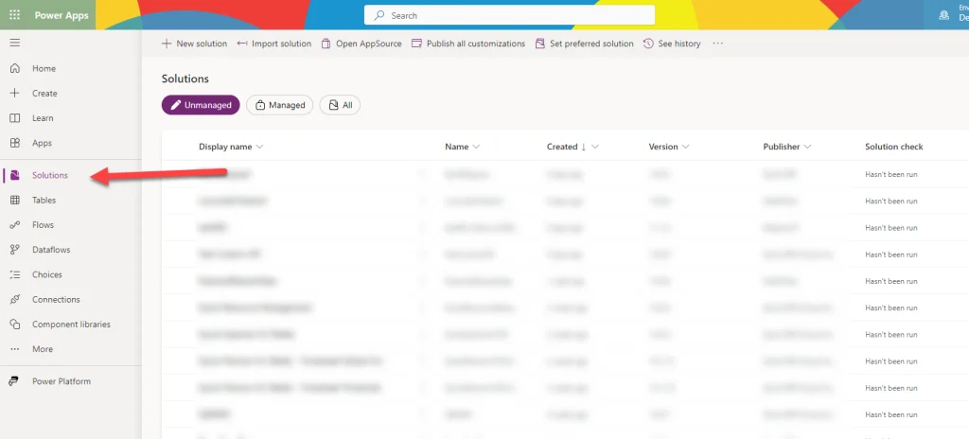This screenshot has width=969, height=439.
Task: Focus the Search input field
Action: pos(509,15)
